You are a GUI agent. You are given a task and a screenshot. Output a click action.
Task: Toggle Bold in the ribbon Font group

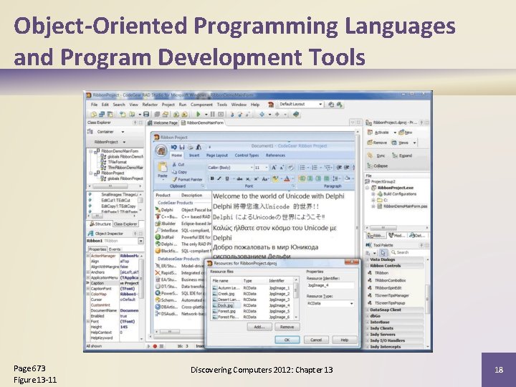212,178
